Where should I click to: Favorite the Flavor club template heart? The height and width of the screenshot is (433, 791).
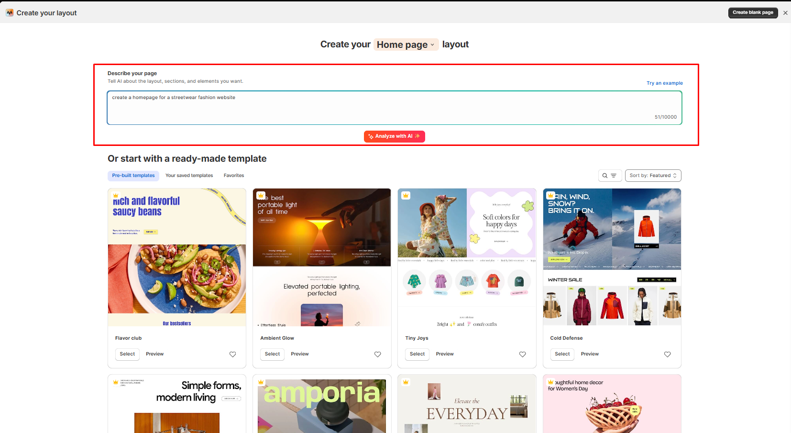click(232, 354)
